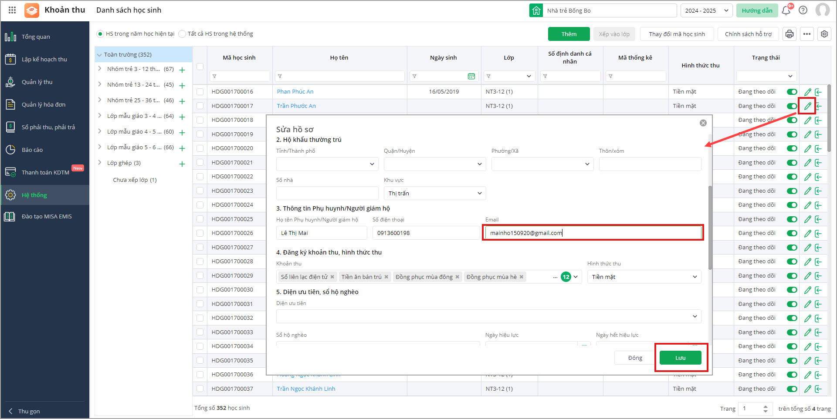The width and height of the screenshot is (837, 419).
Task: Select 'Tất cả HS trong hệ thống' radio
Action: pyautogui.click(x=183, y=34)
